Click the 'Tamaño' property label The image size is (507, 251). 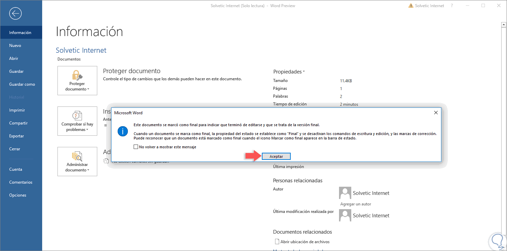[280, 81]
